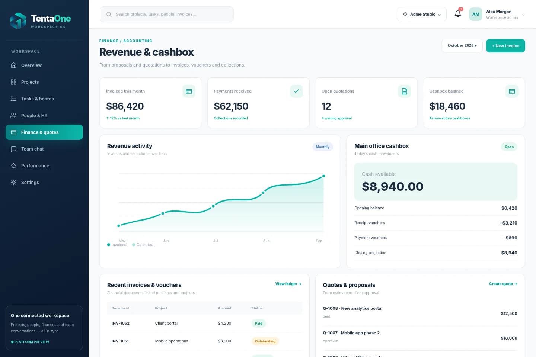536x357 pixels.
Task: Click the Team chat bubble icon
Action: pos(14,149)
